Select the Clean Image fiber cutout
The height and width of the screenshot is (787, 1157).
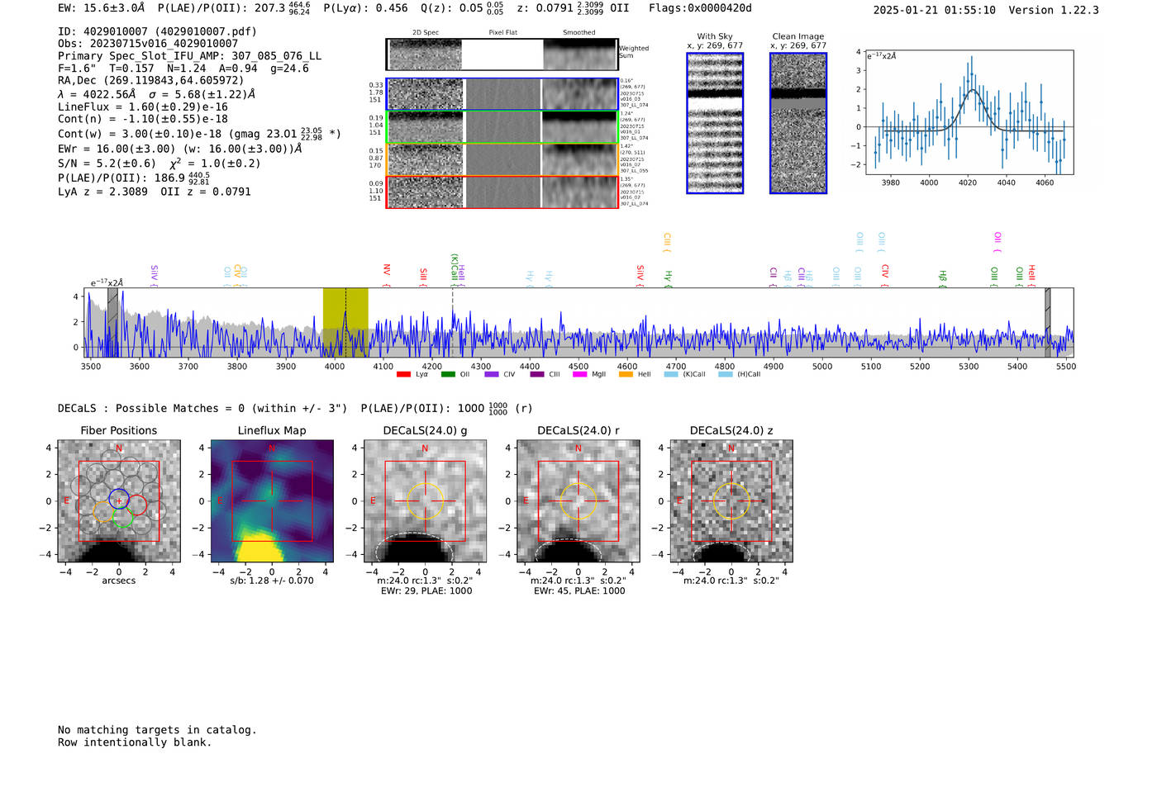click(798, 123)
